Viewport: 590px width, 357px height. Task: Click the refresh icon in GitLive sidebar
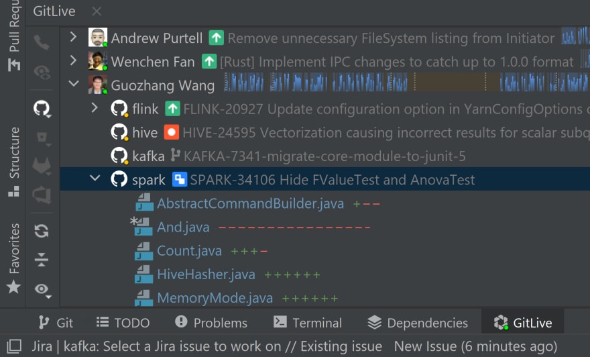(x=42, y=231)
